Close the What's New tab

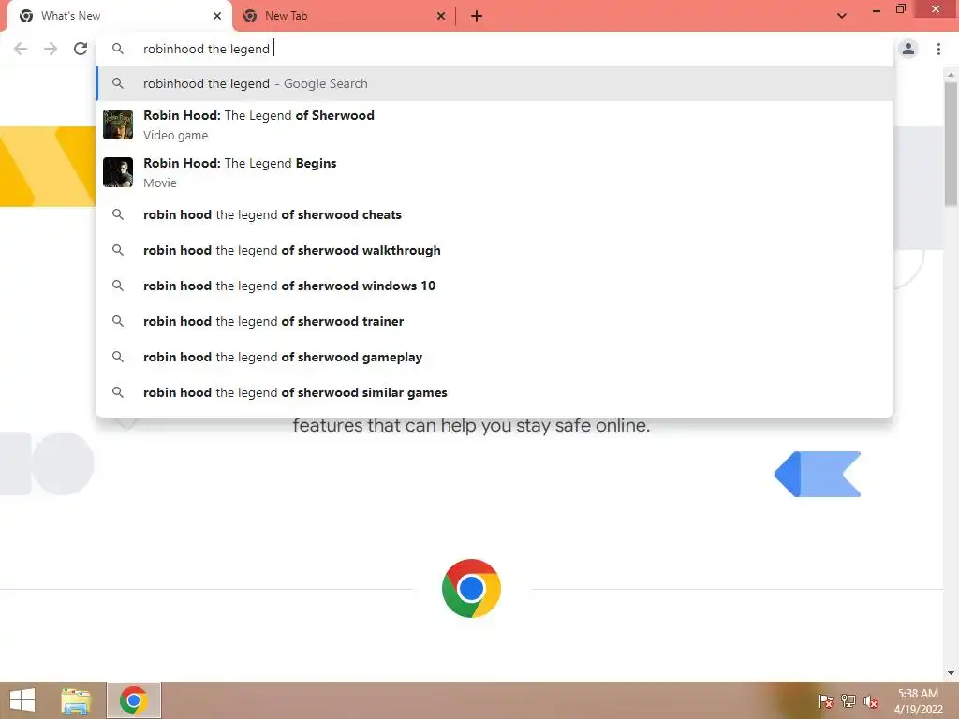coord(217,17)
